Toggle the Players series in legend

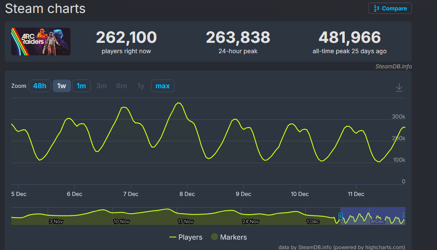tap(186, 237)
